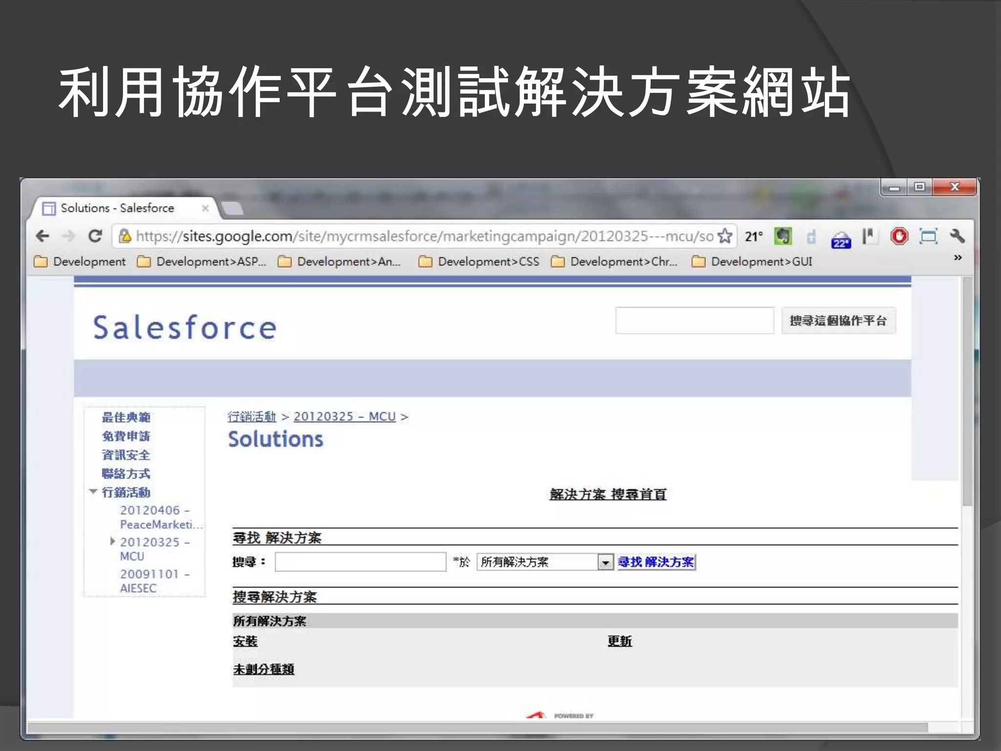
Task: Close the Solutions - Salesforce tab
Action: coord(205,208)
